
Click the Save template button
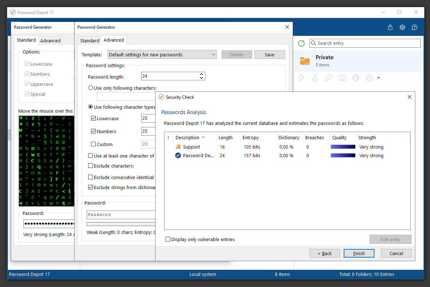pos(269,55)
